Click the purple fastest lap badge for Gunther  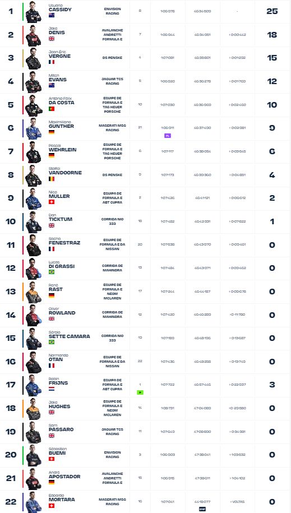coord(167,136)
